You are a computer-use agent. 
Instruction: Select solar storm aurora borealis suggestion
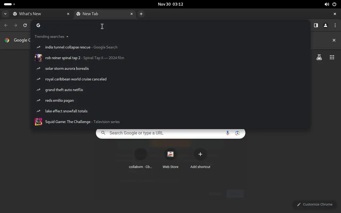(170, 68)
